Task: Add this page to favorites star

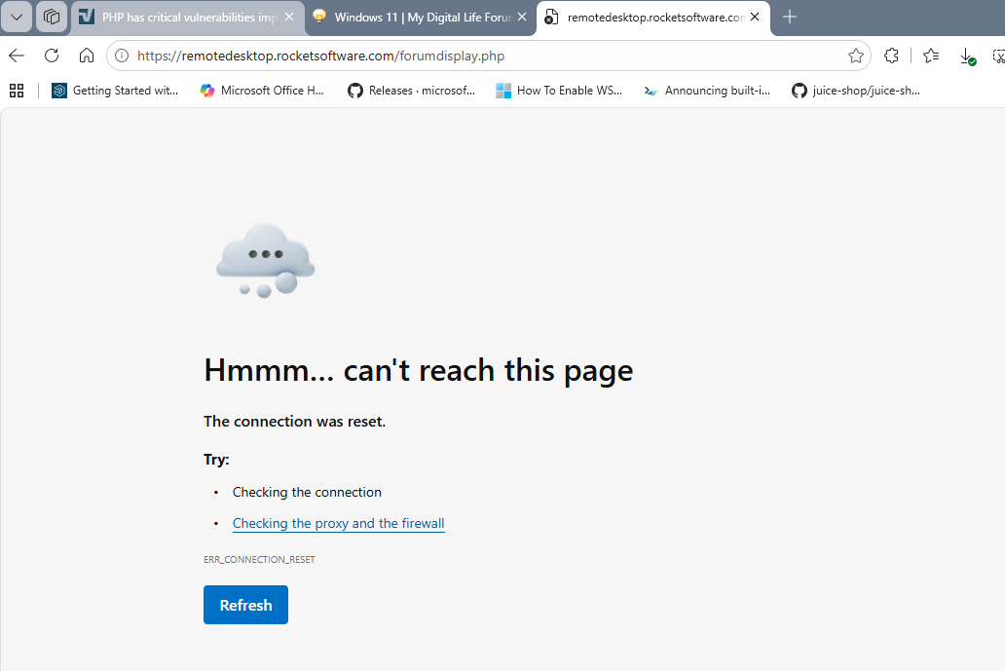Action: click(856, 56)
